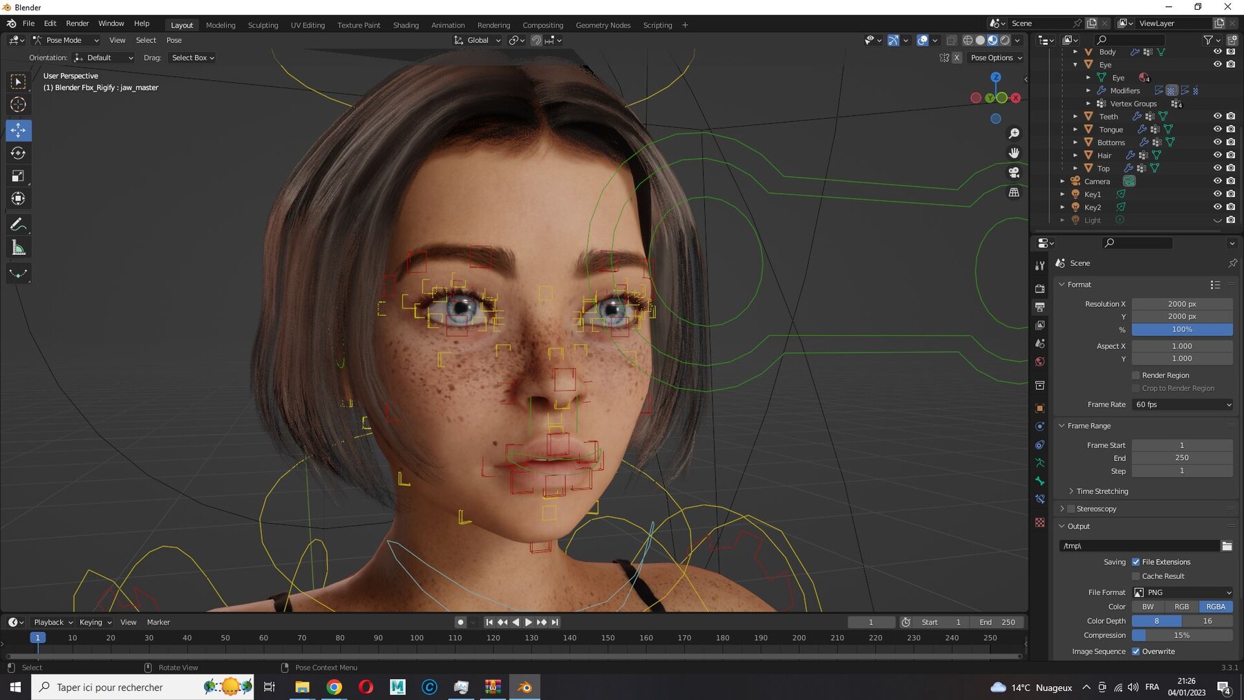This screenshot has width=1244, height=700.
Task: Open the PNG file format dropdown
Action: [1182, 592]
